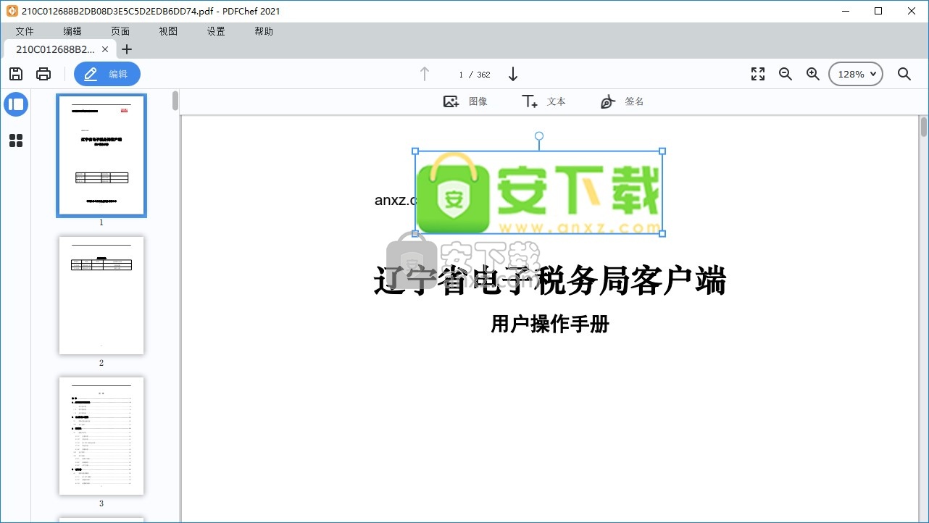Viewport: 929px width, 523px height.
Task: Go to next page with down arrow
Action: click(513, 74)
